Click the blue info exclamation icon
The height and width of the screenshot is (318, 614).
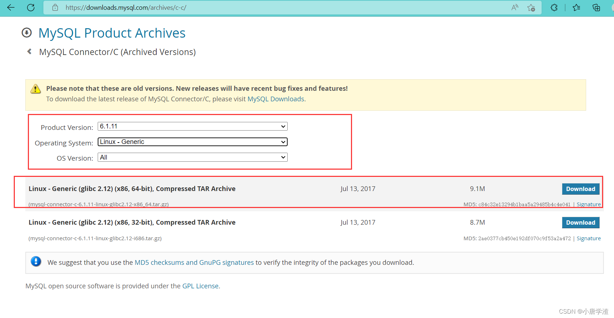[x=36, y=261]
